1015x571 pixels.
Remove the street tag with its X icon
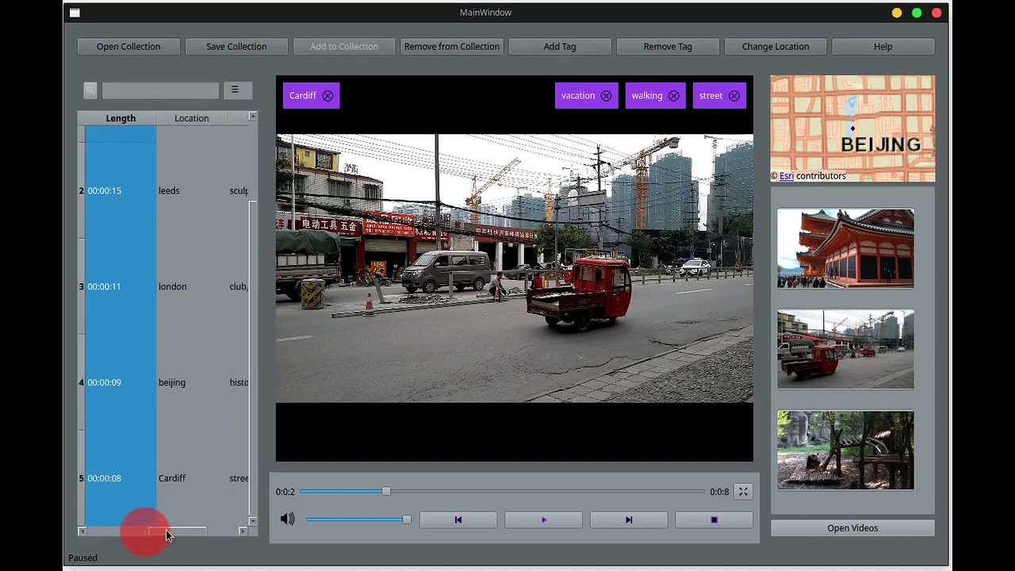pyautogui.click(x=734, y=96)
